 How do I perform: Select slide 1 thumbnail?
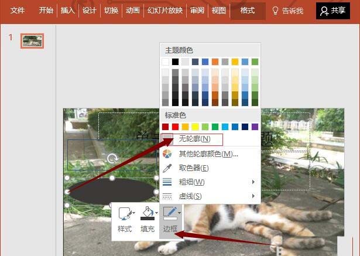click(32, 41)
